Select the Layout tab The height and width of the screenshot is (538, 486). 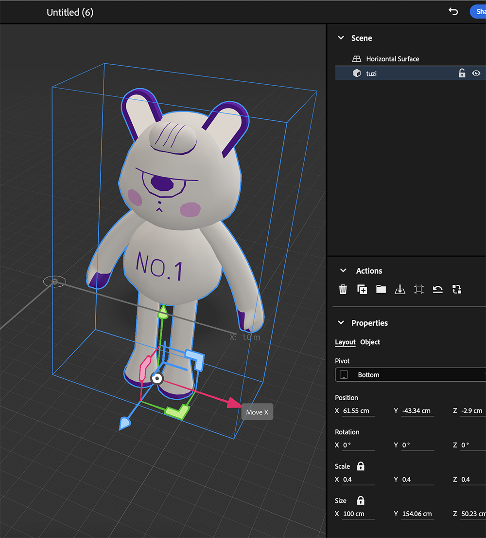(x=345, y=342)
